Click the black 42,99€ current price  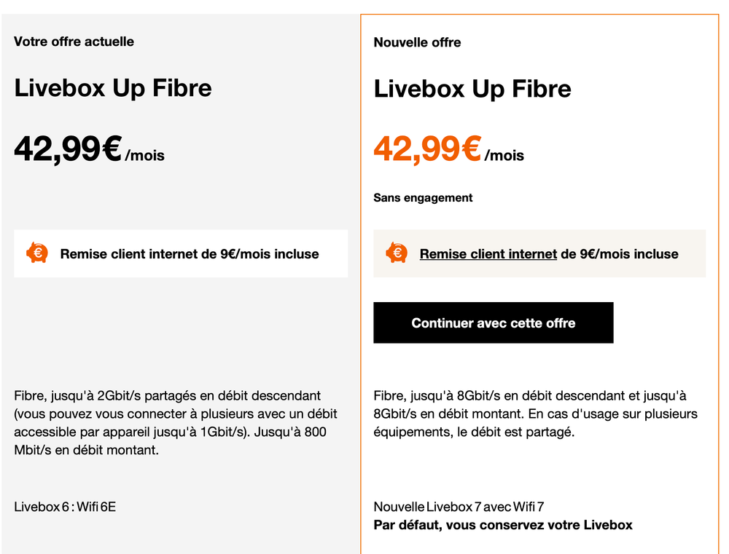pos(67,149)
